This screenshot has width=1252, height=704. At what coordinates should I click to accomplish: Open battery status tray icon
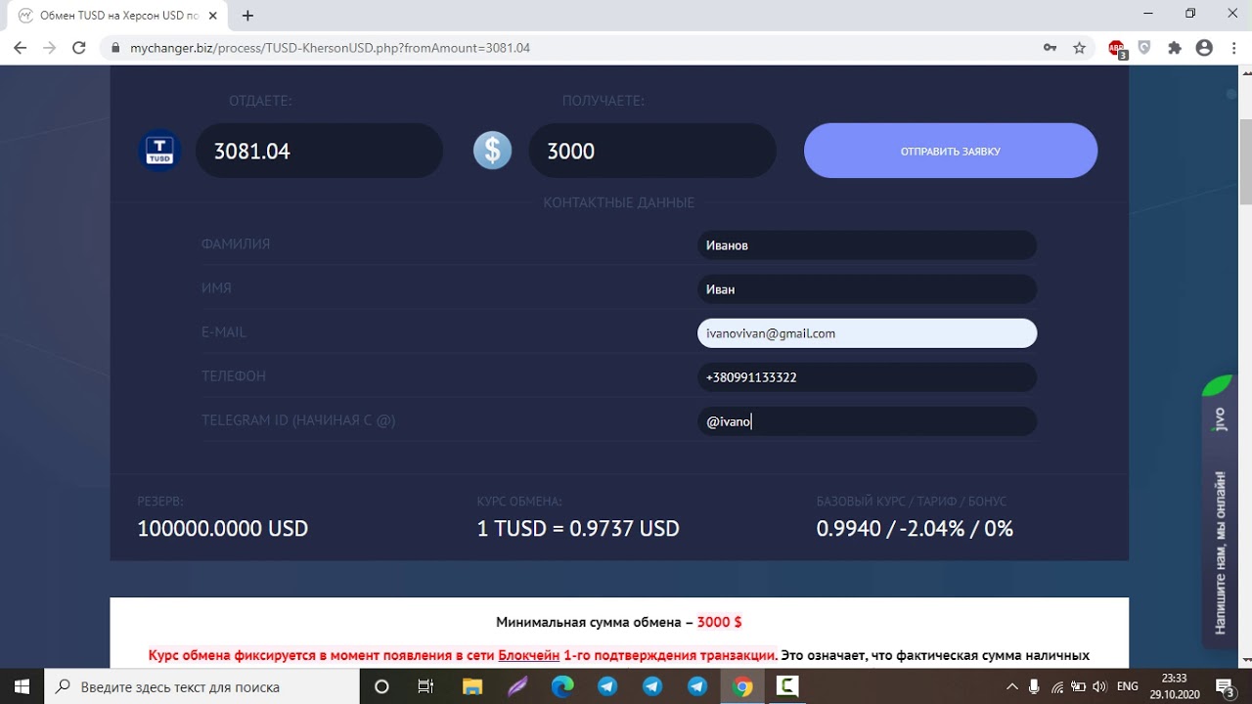[x=1077, y=686]
